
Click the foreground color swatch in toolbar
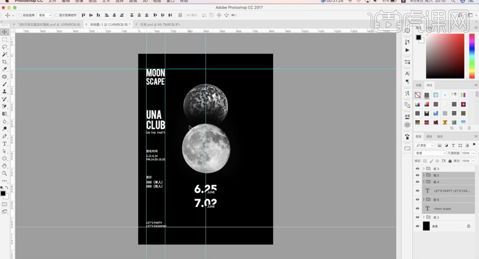click(3, 193)
